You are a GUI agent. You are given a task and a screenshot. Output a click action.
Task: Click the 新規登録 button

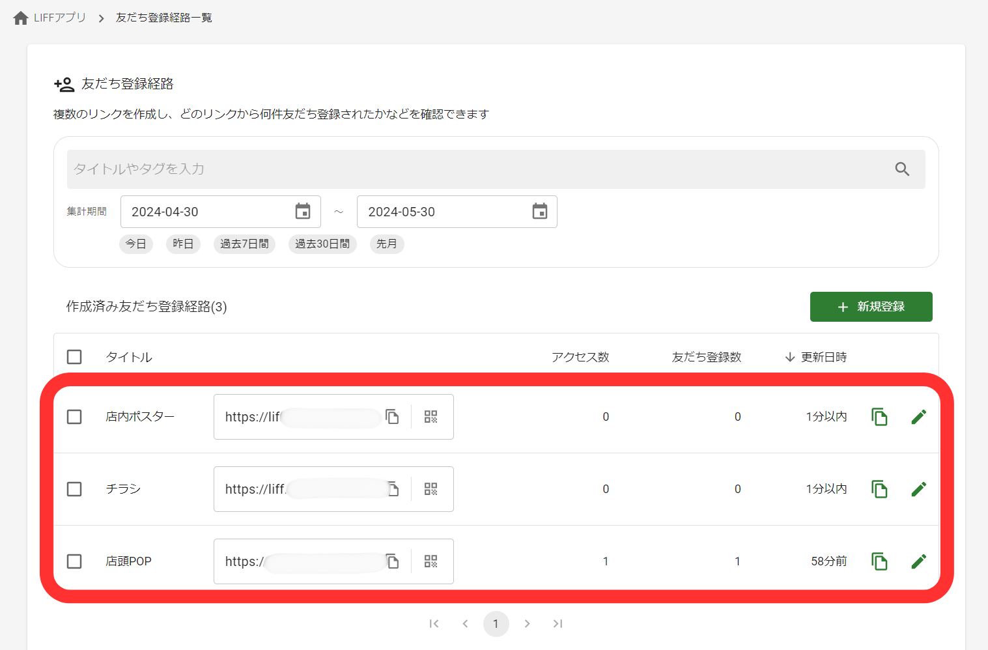pos(871,306)
